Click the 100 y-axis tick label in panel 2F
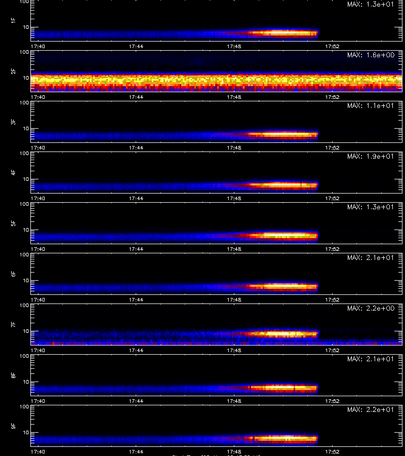This screenshot has width=405, height=456. click(x=24, y=52)
